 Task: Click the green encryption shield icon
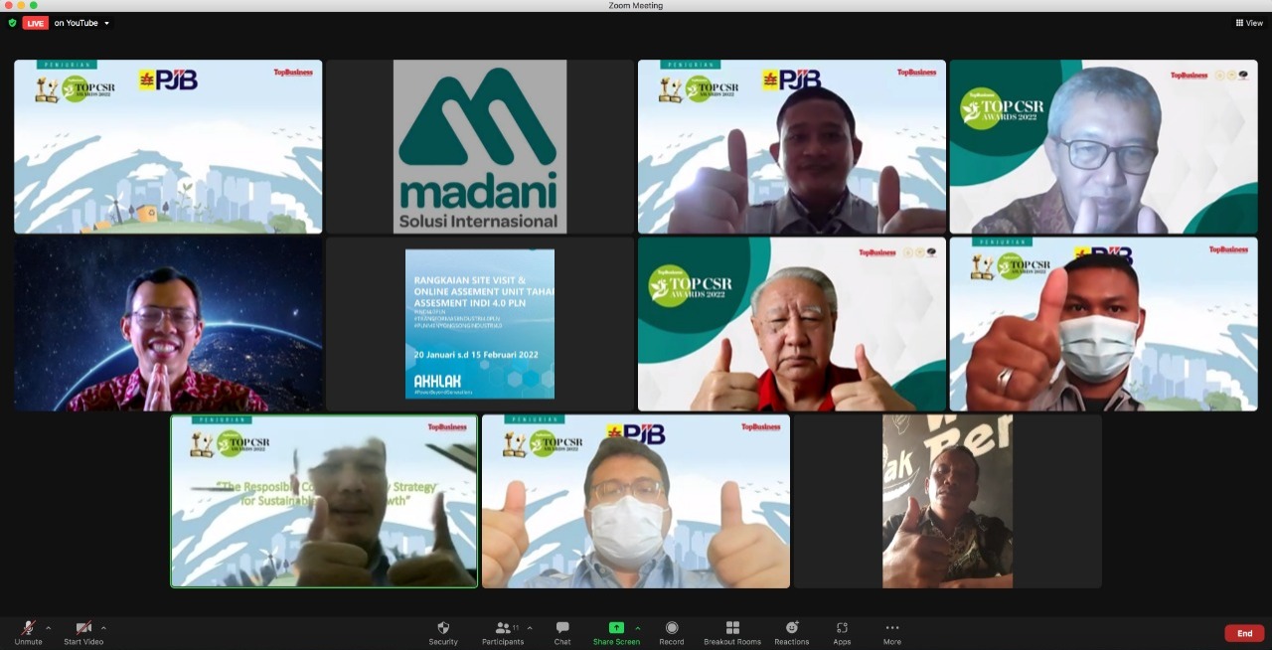[x=13, y=23]
